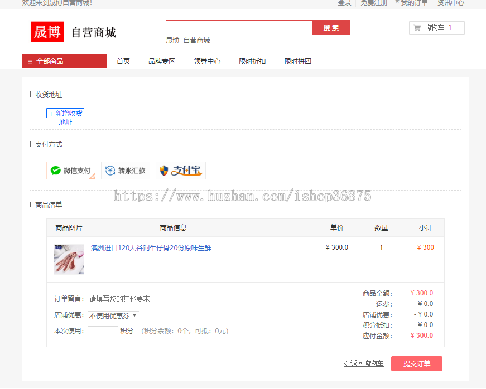Click the quantity value 1
The height and width of the screenshot is (389, 486).
pyautogui.click(x=381, y=247)
